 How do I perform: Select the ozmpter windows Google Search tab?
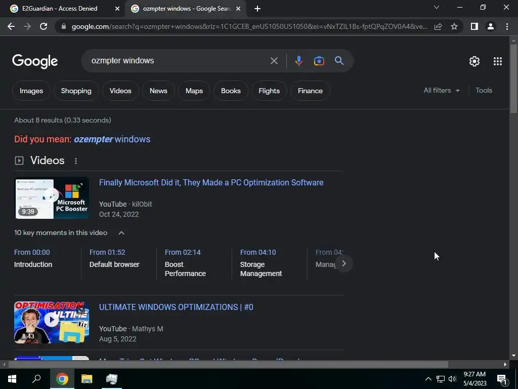coord(185,9)
